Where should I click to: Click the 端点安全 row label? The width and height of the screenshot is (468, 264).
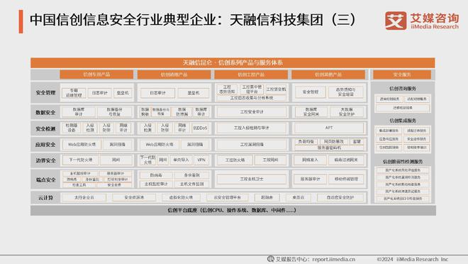click(45, 180)
